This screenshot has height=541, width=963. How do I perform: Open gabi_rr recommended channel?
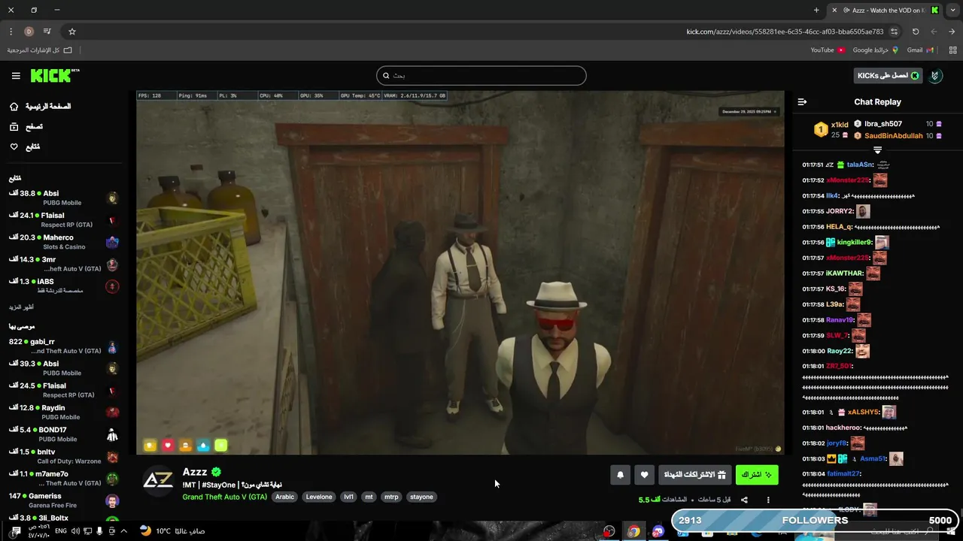pyautogui.click(x=64, y=346)
